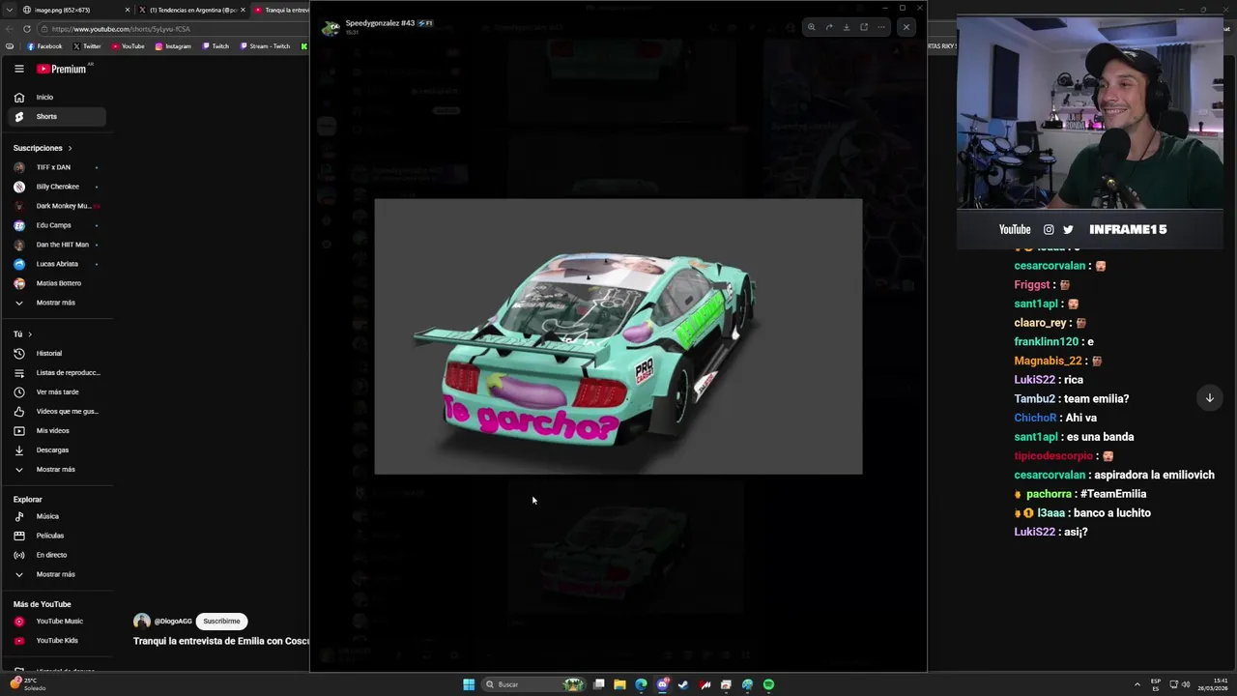The width and height of the screenshot is (1237, 696).
Task: Click the Suscribirme button for @DiogoAGG
Action: point(221,622)
